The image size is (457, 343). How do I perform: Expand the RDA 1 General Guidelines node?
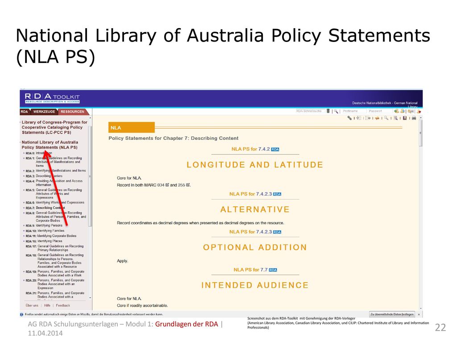[24, 159]
